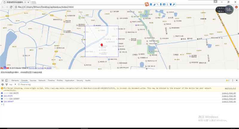Open index2.html source link for 116.67279
Screen dimensions: 239x129
(229, 96)
